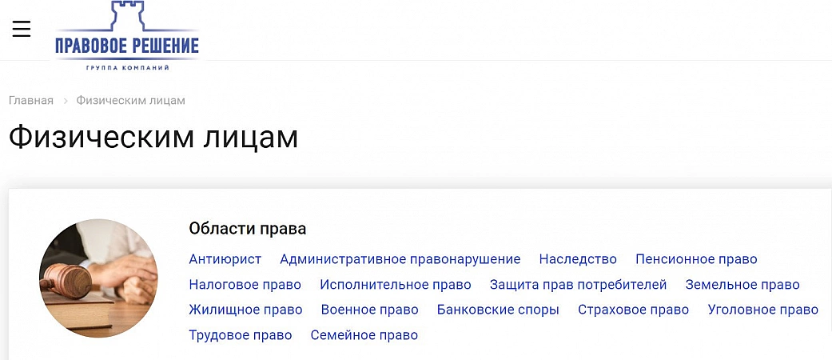
Task: Open the Антиюрист link
Action: pyautogui.click(x=225, y=259)
